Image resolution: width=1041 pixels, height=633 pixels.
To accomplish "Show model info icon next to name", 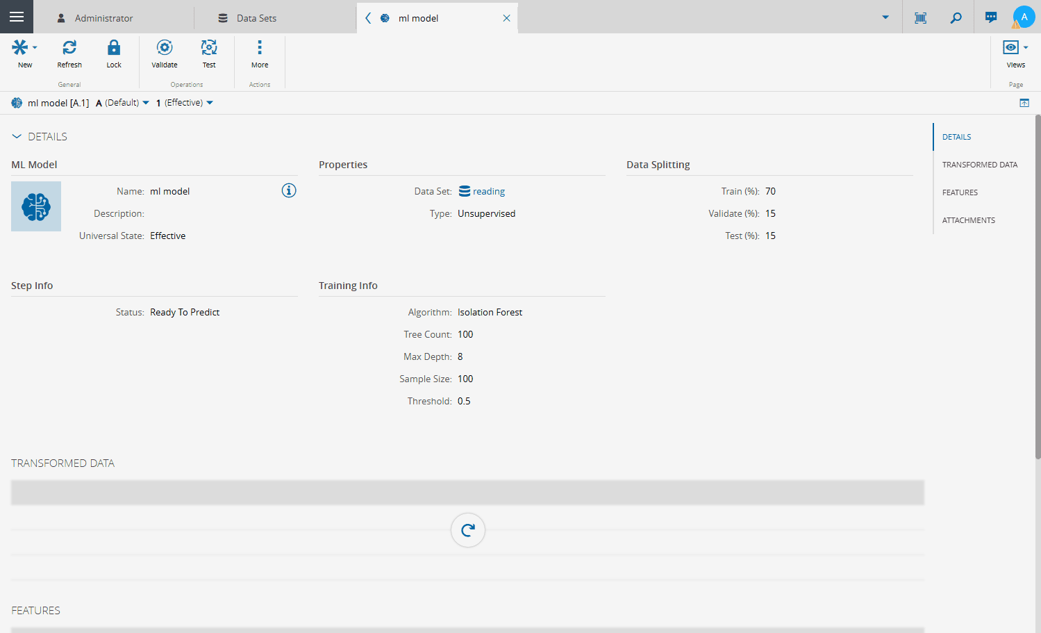I will (289, 190).
